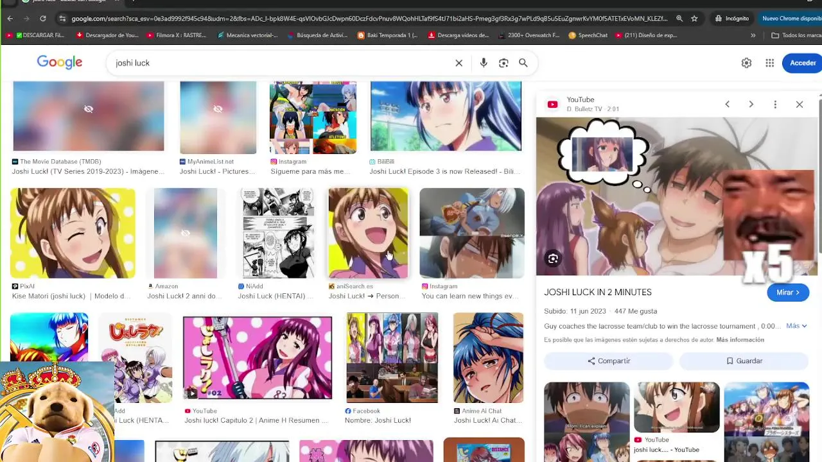
Task: Click D. Bulletz TV 2:01 source text
Action: [593, 109]
